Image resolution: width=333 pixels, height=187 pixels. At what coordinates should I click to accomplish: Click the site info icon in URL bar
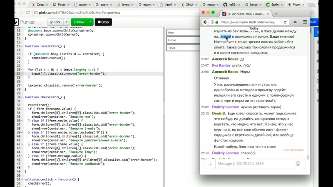(x=212, y=22)
